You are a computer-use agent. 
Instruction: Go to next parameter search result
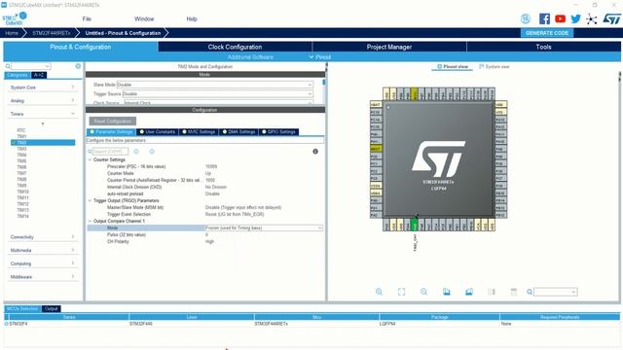(x=152, y=152)
